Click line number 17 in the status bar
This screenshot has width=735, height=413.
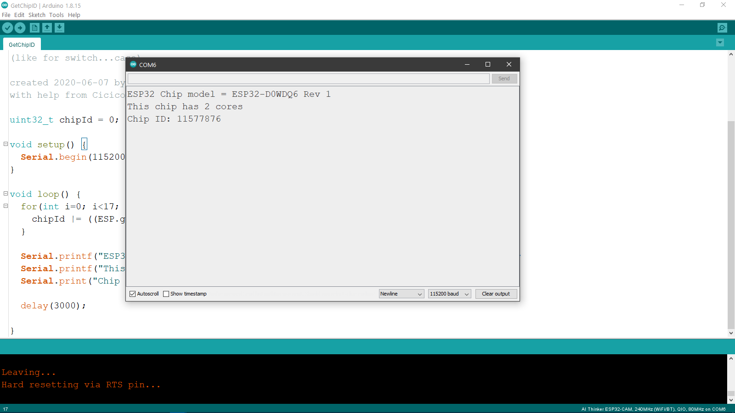tap(6, 409)
